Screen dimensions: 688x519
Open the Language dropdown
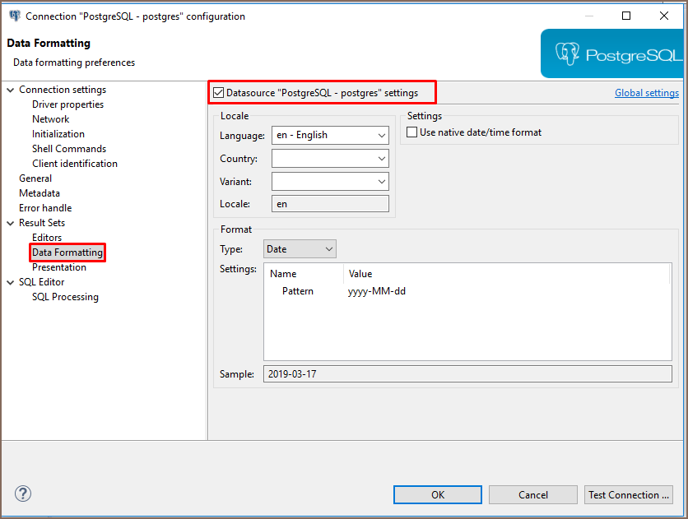[x=330, y=135]
